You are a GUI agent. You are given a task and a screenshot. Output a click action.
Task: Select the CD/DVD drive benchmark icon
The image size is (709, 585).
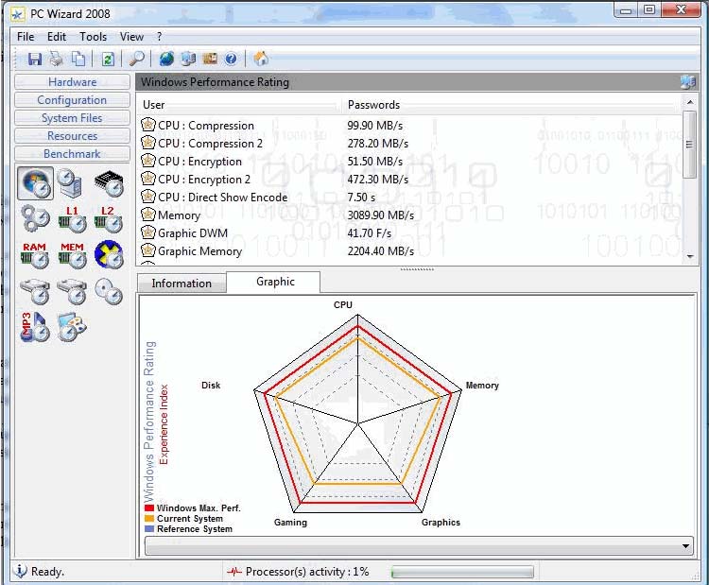[109, 292]
